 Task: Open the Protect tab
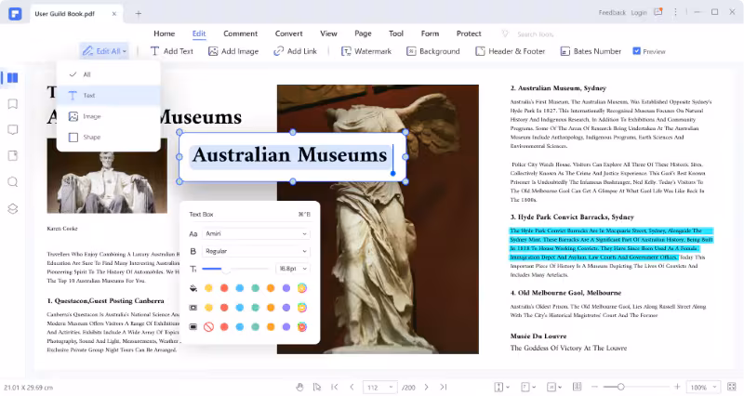click(469, 33)
